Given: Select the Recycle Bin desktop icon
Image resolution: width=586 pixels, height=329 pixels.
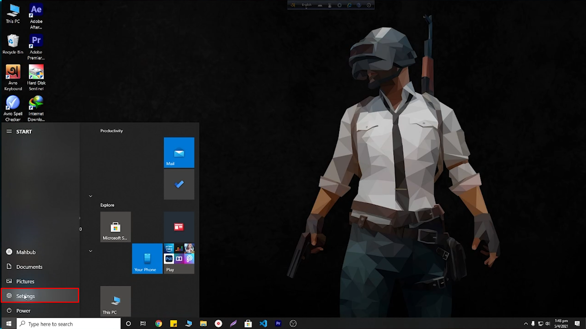Looking at the screenshot, I should click(13, 44).
